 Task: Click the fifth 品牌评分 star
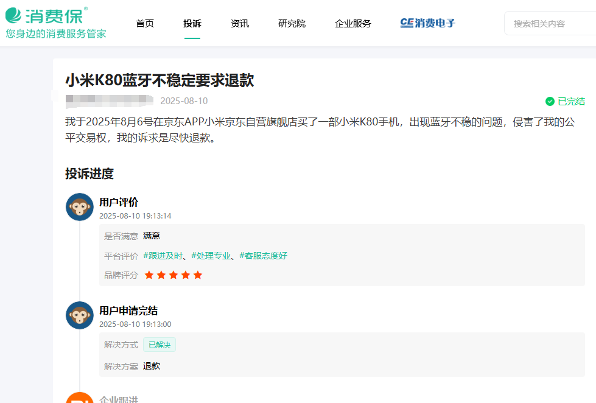click(x=198, y=275)
